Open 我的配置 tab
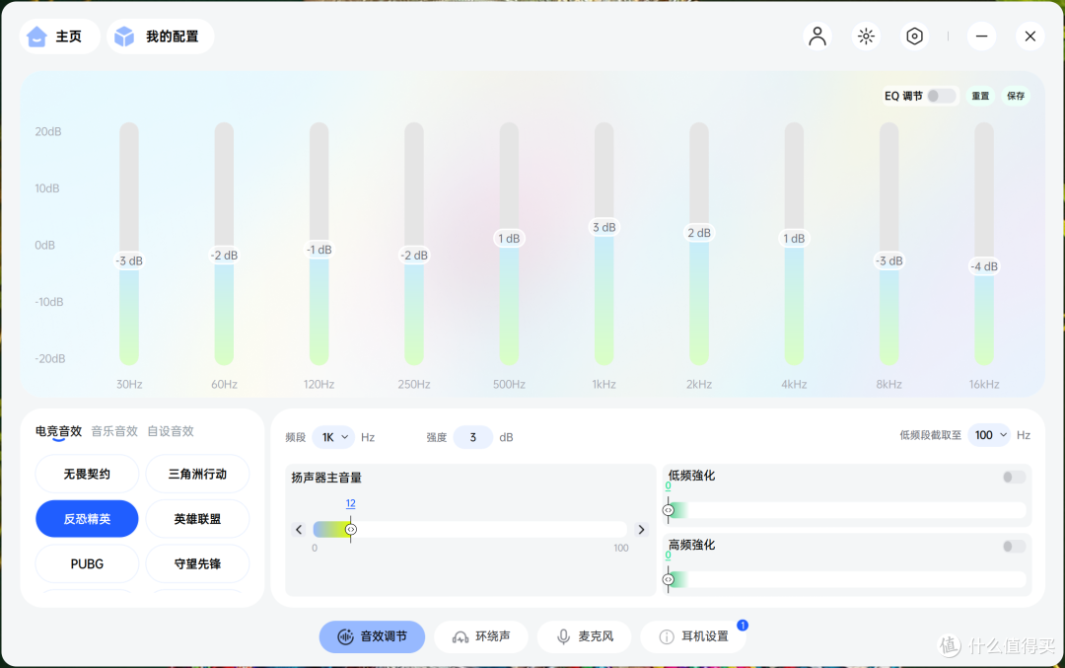 tap(161, 37)
